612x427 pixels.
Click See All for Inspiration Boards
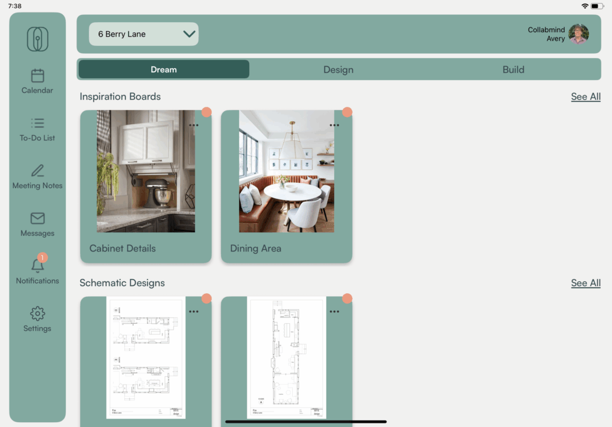tap(585, 97)
